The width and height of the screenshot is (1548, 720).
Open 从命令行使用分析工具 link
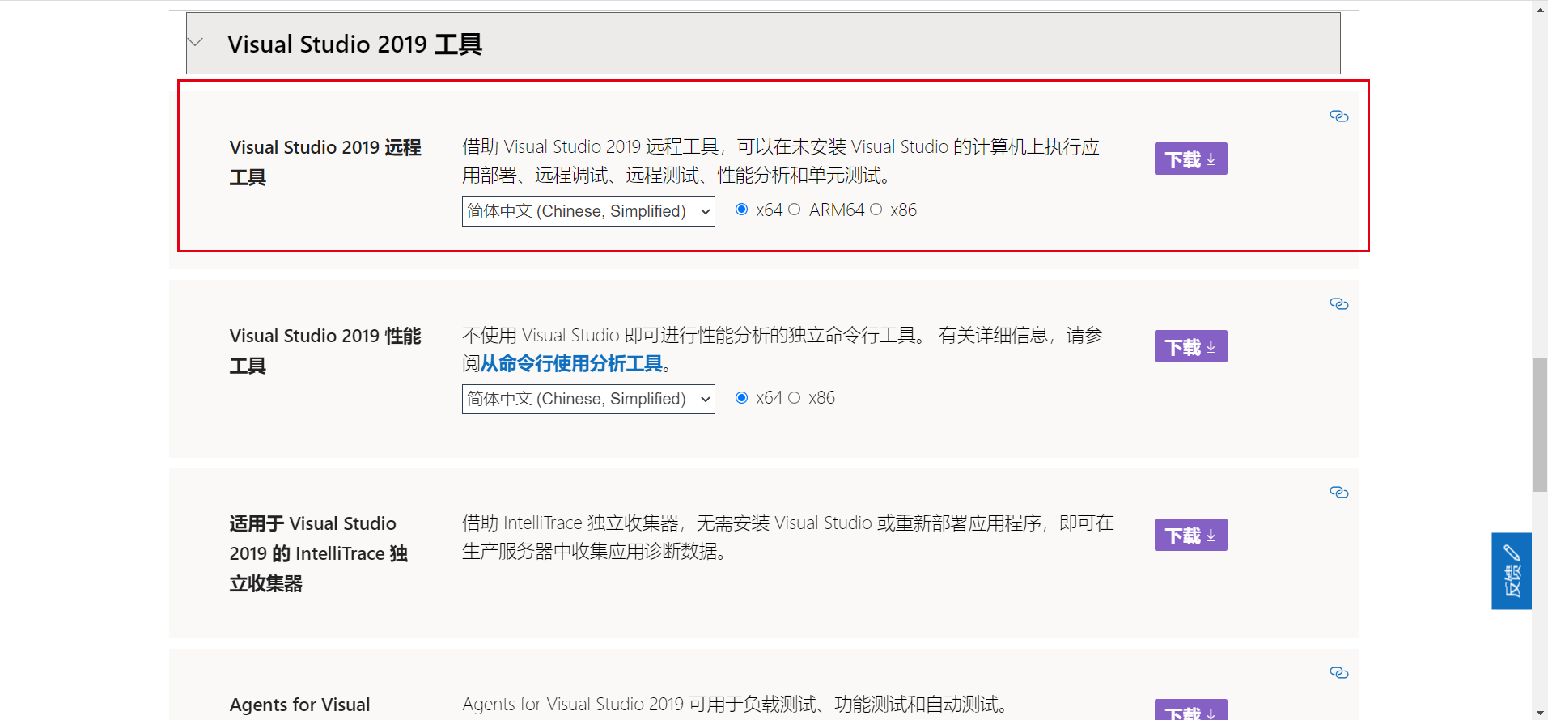click(x=571, y=364)
